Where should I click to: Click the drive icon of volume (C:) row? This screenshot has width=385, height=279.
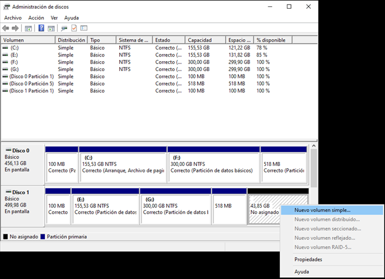point(6,47)
